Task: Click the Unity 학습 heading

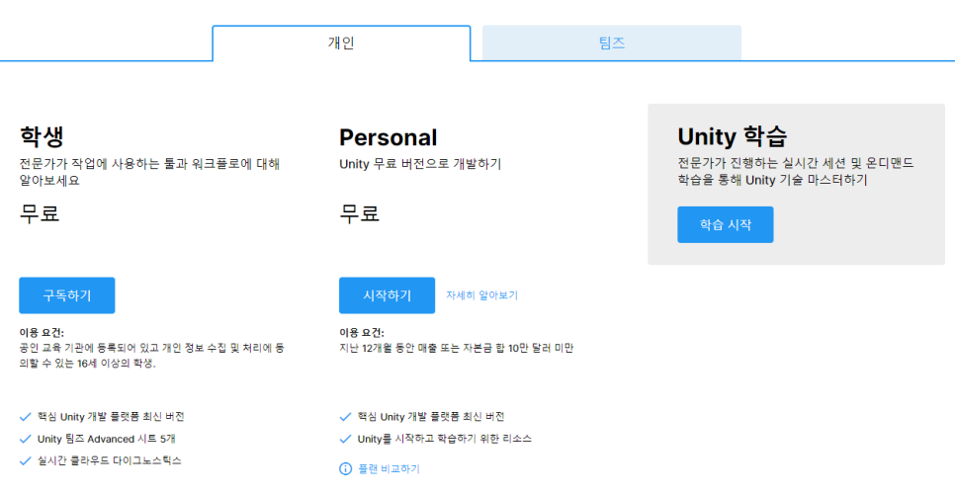Action: [733, 136]
